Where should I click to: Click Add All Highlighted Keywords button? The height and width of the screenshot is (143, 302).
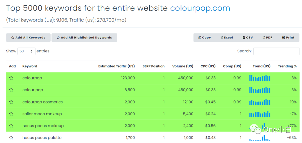click(84, 38)
